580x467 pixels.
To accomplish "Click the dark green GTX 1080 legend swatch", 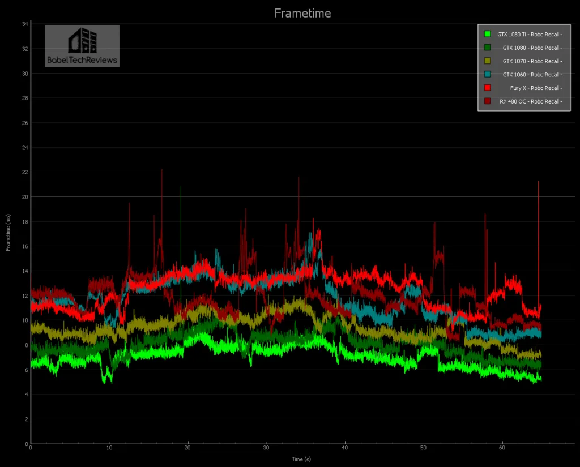I will [x=487, y=48].
